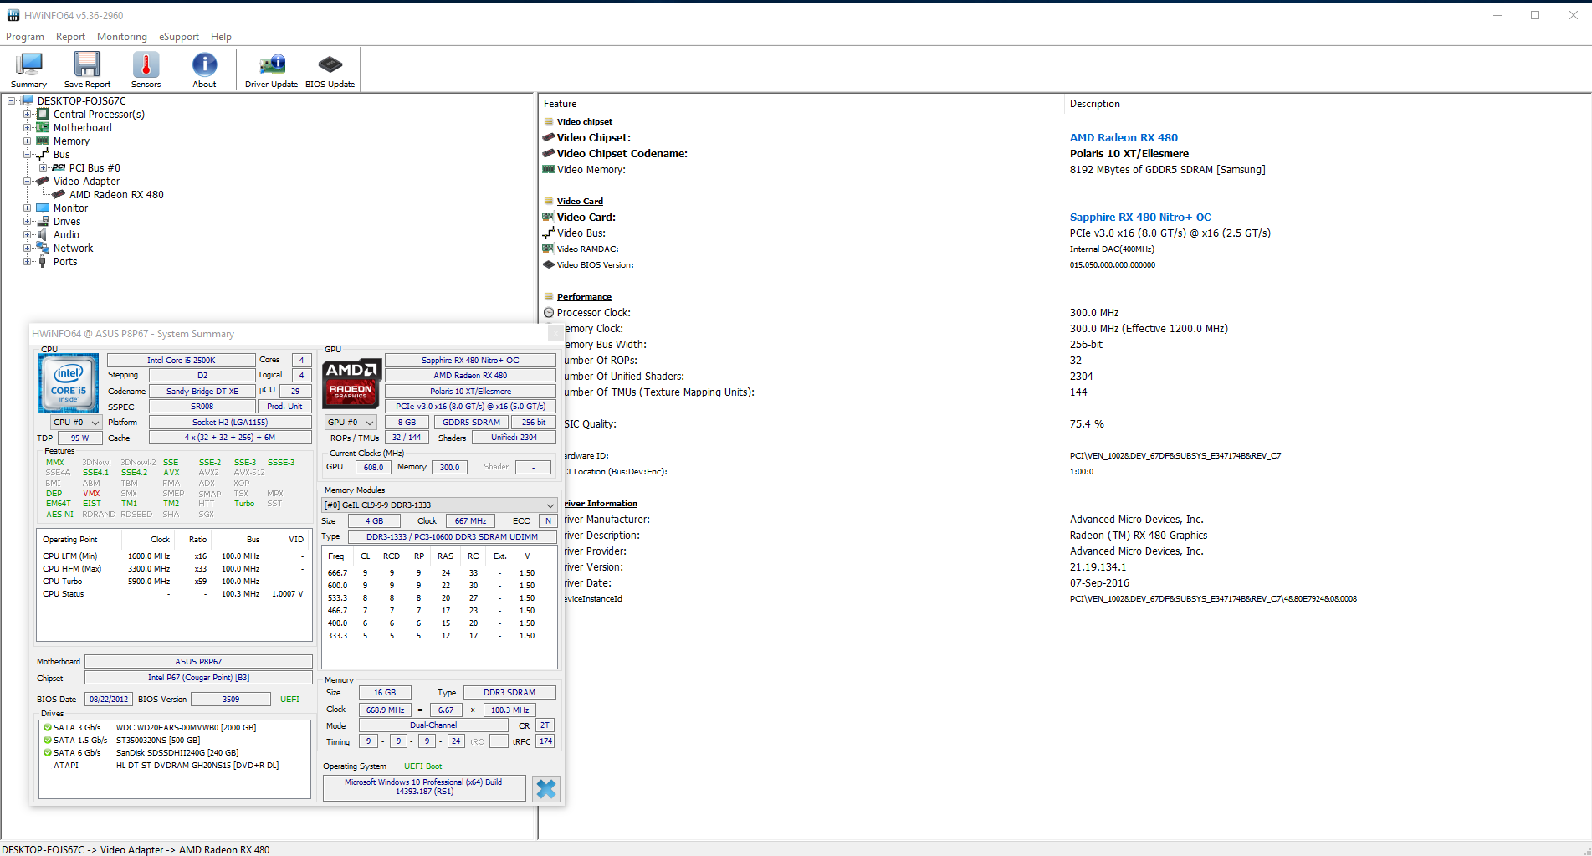Open the eSupport menu
This screenshot has width=1592, height=856.
tap(179, 37)
